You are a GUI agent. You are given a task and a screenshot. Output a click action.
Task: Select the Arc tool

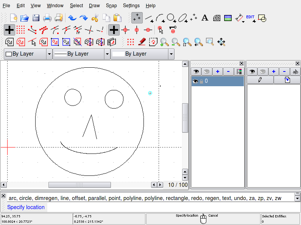point(160,18)
